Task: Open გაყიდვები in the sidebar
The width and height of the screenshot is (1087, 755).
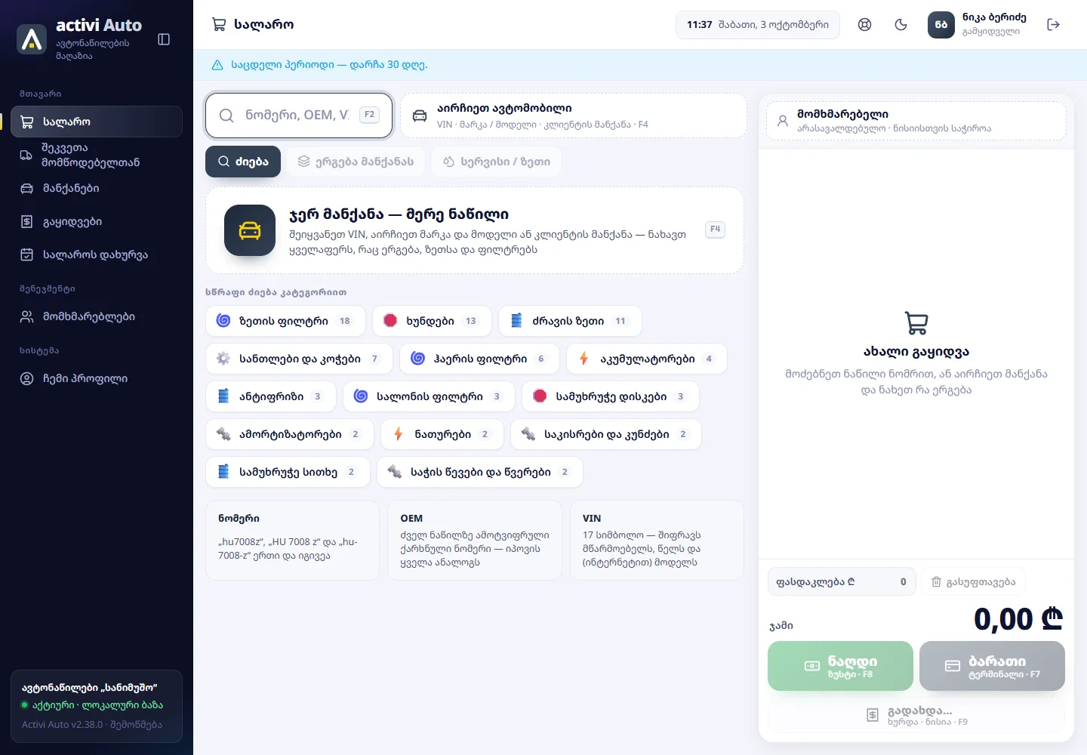Action: pyautogui.click(x=97, y=221)
